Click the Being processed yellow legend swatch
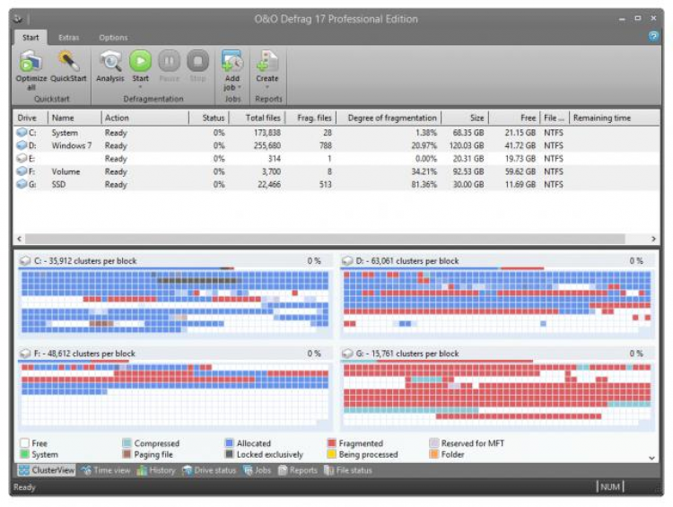The image size is (673, 507). click(331, 454)
